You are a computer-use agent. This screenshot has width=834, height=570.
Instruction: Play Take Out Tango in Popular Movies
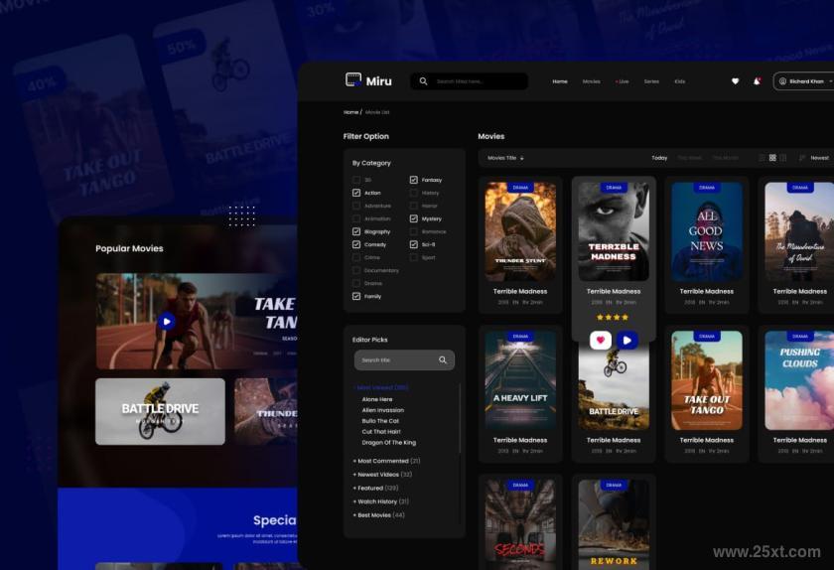pyautogui.click(x=167, y=322)
